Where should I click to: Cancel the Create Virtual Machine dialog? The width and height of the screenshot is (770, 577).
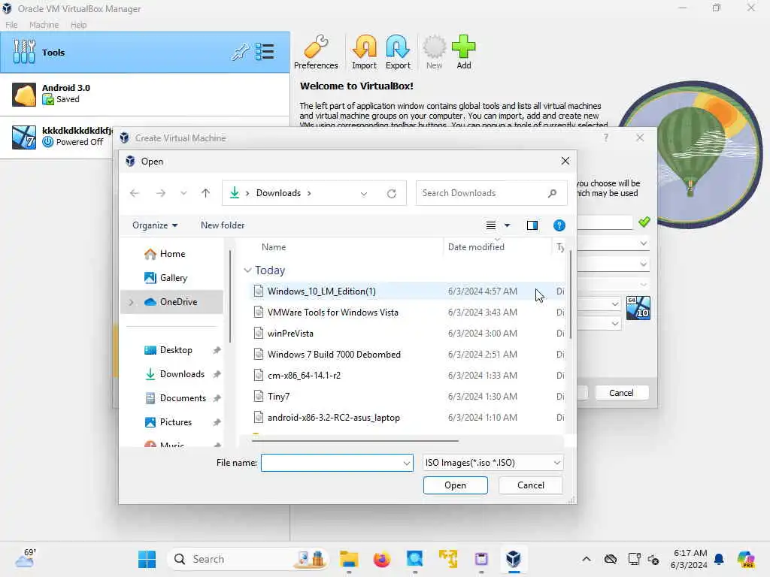pos(621,393)
